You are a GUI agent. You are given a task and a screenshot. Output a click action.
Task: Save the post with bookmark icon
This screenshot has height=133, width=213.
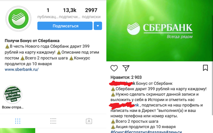[205, 68]
